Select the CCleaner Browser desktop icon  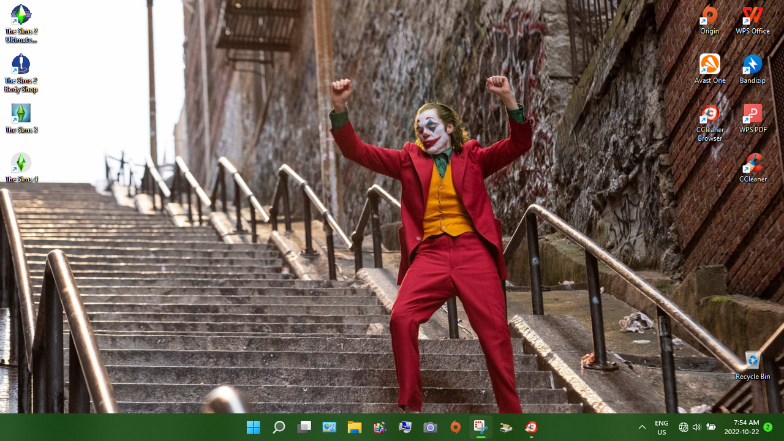click(710, 123)
